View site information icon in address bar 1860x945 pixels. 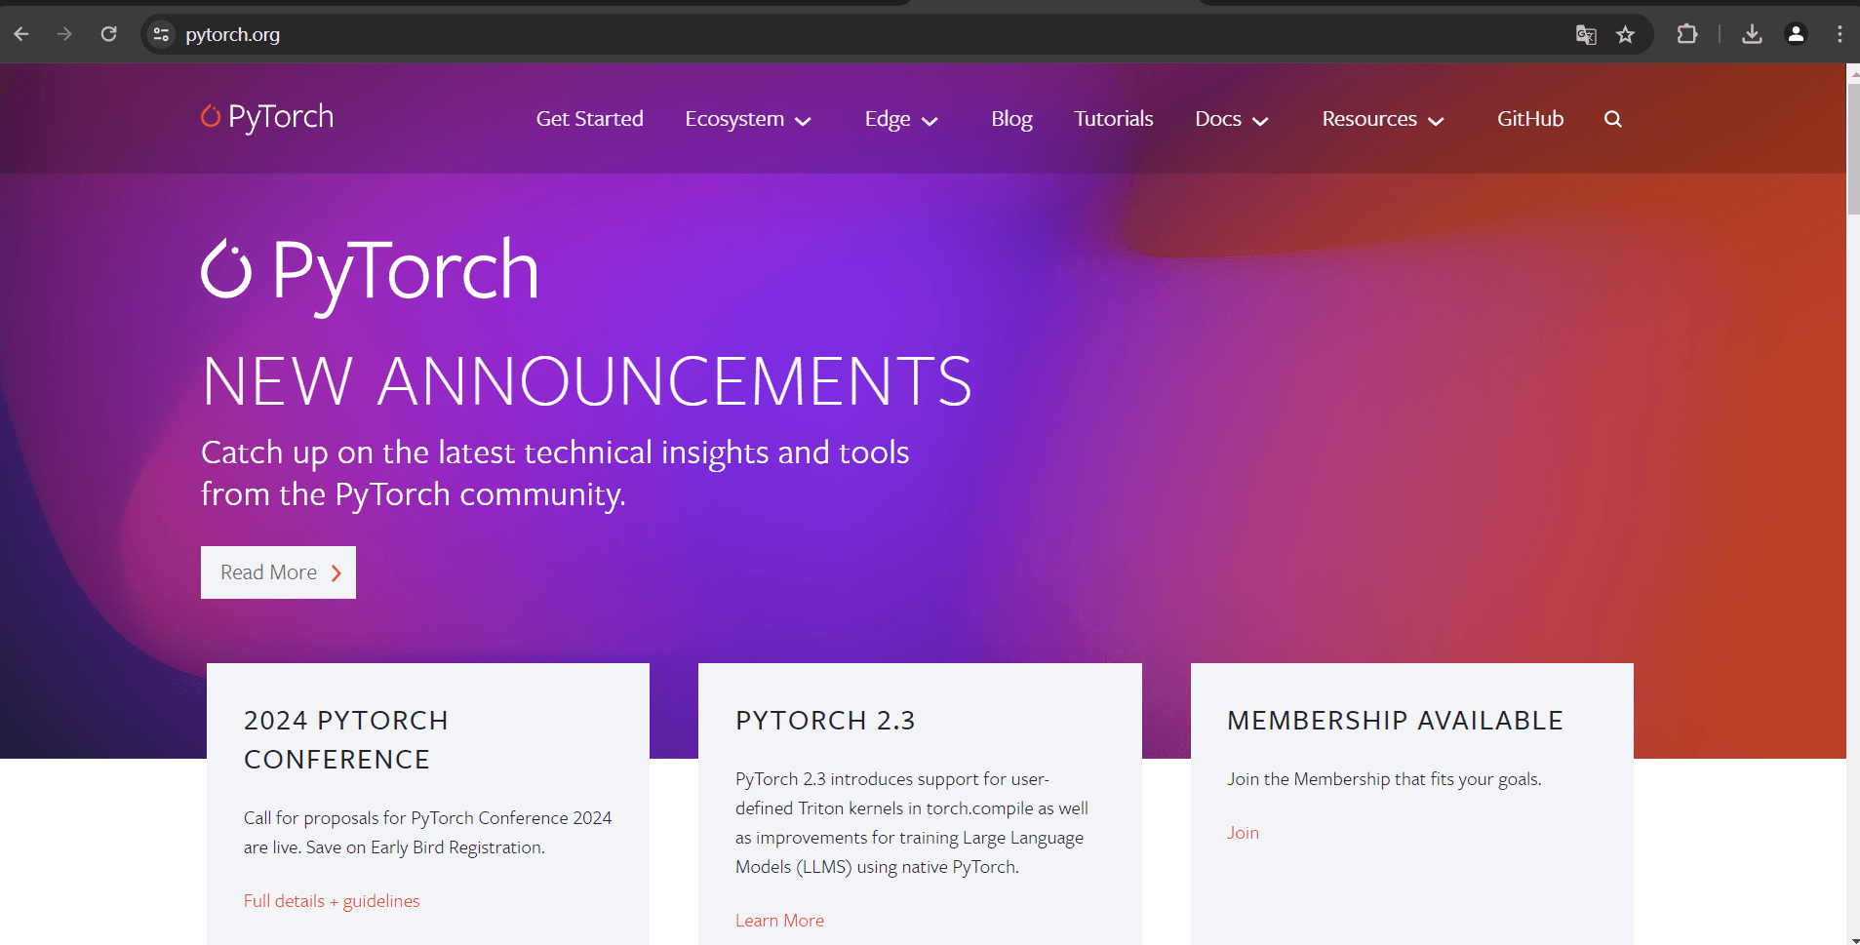(x=161, y=35)
